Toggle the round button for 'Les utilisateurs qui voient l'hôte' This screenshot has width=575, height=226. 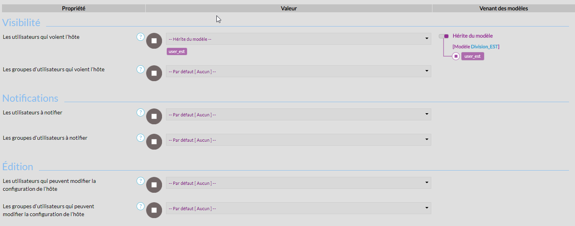[x=154, y=41]
